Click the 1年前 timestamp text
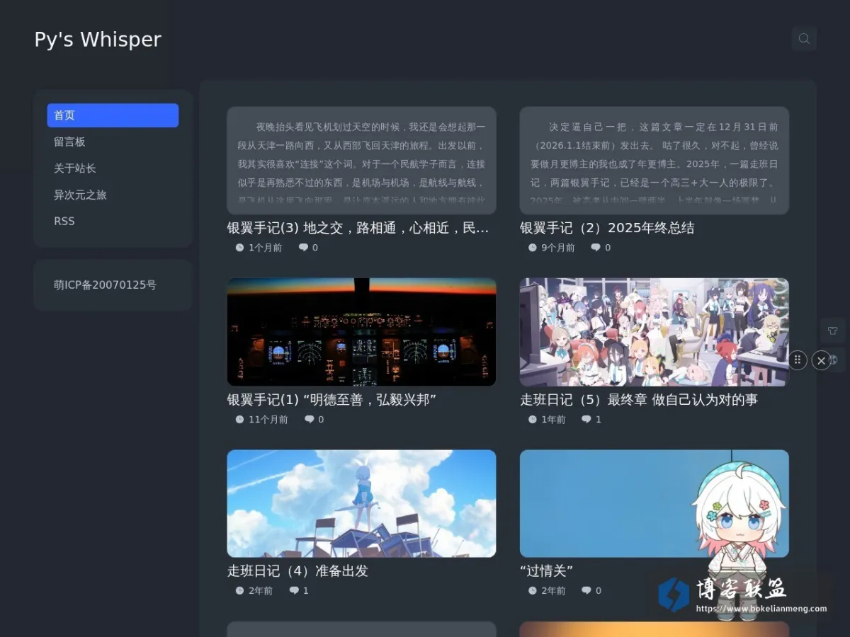Screen dimensions: 850x637 (x=553, y=419)
